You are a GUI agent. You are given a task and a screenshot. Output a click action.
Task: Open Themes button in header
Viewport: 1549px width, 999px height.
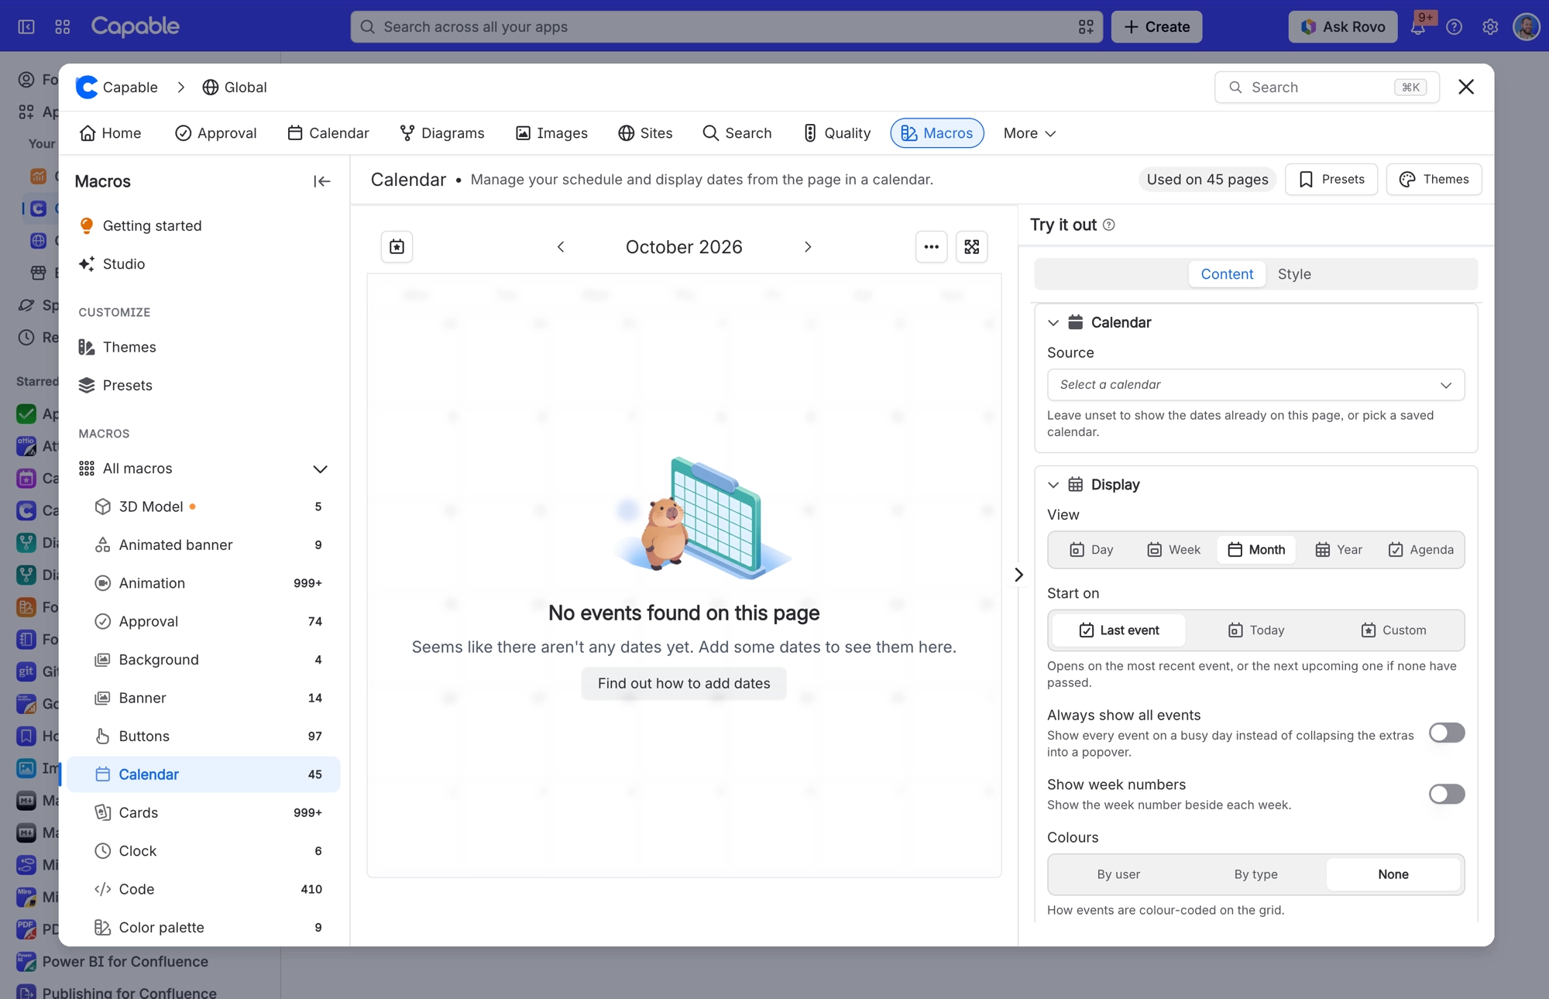click(1434, 180)
